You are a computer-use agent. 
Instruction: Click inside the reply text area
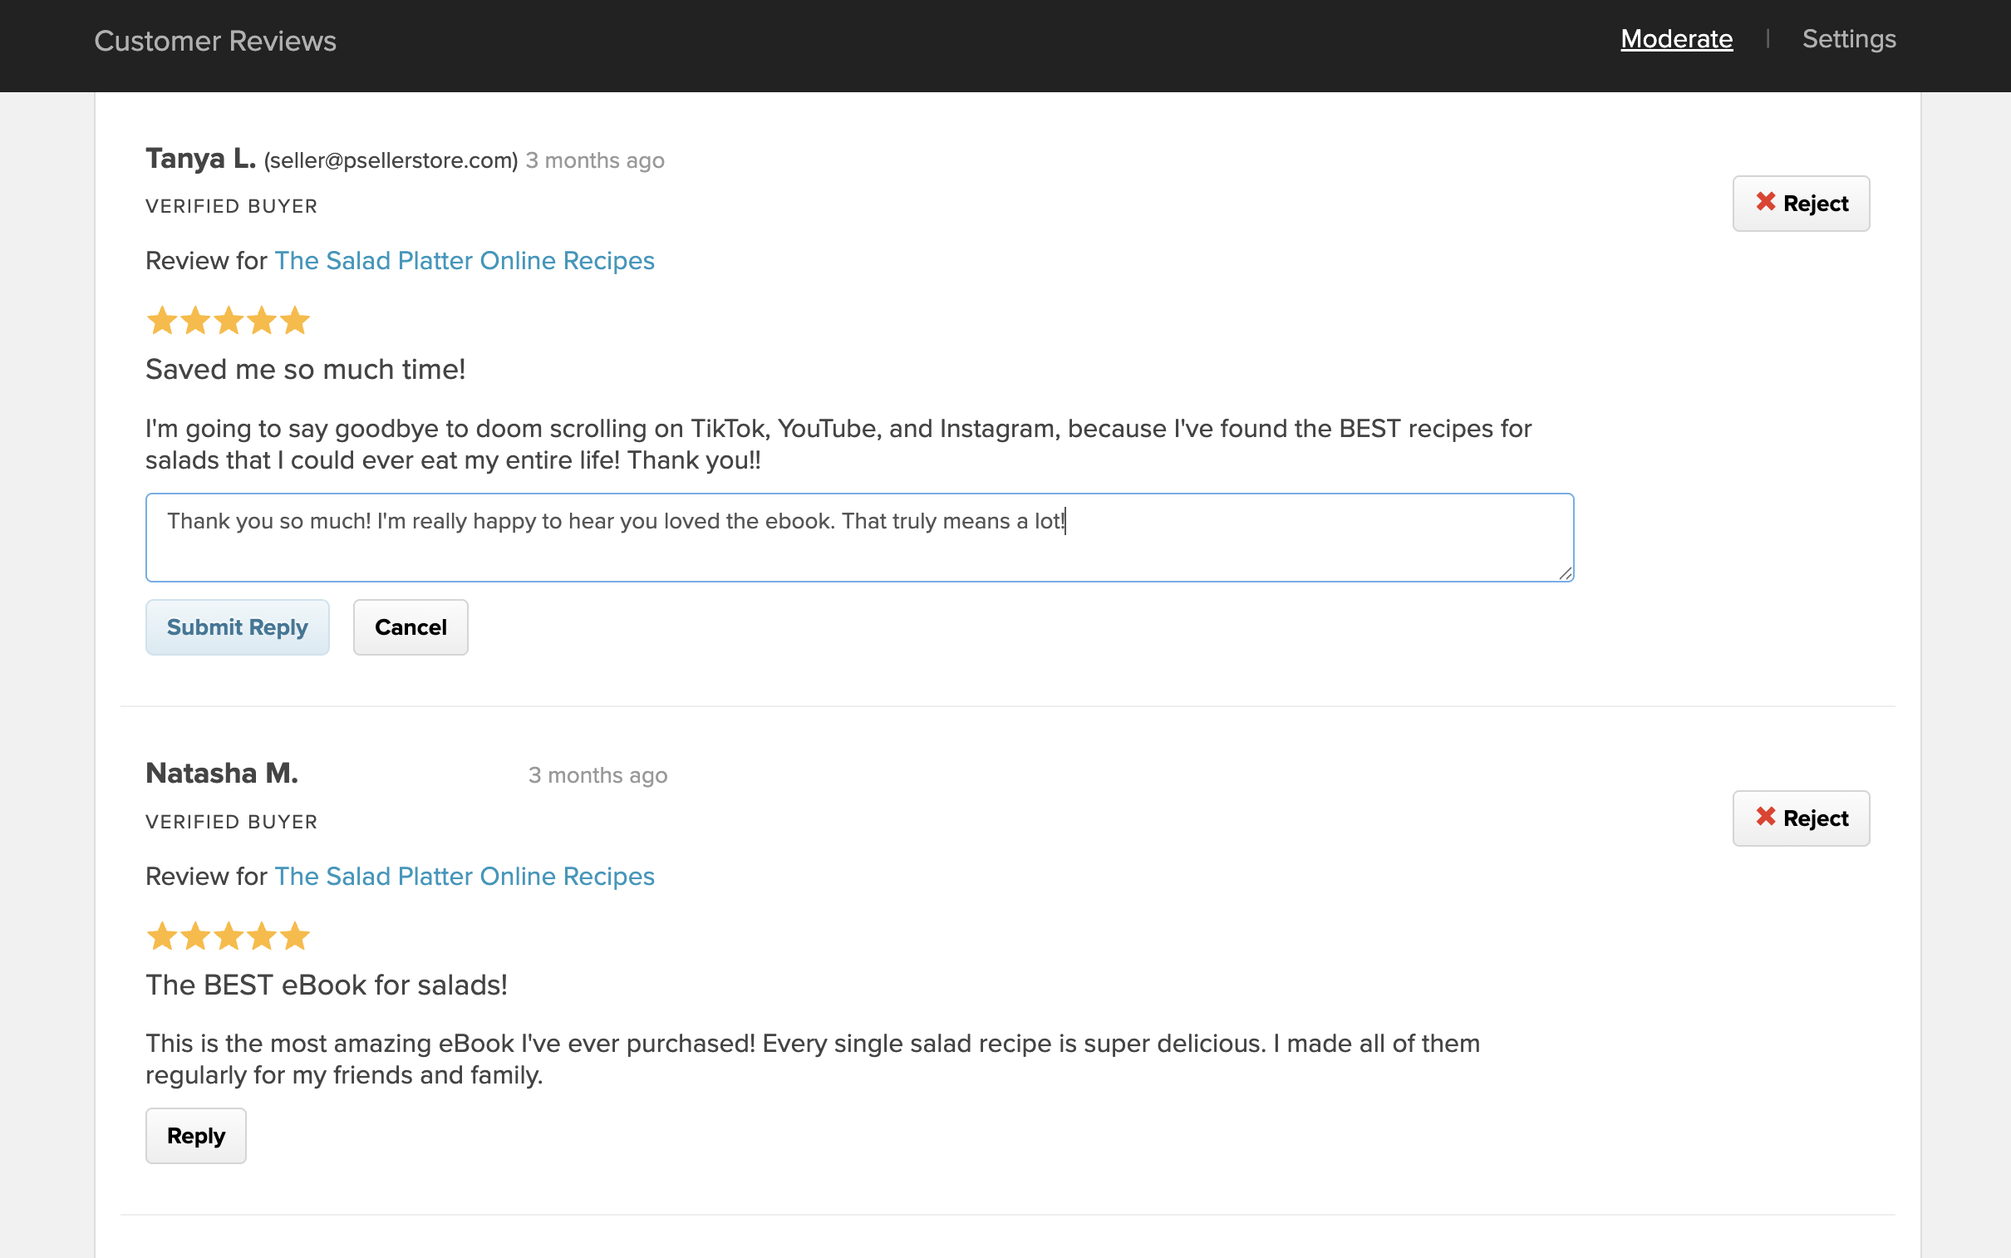(858, 538)
